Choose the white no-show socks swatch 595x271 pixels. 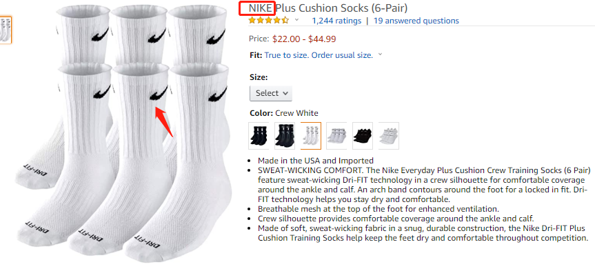pos(389,135)
